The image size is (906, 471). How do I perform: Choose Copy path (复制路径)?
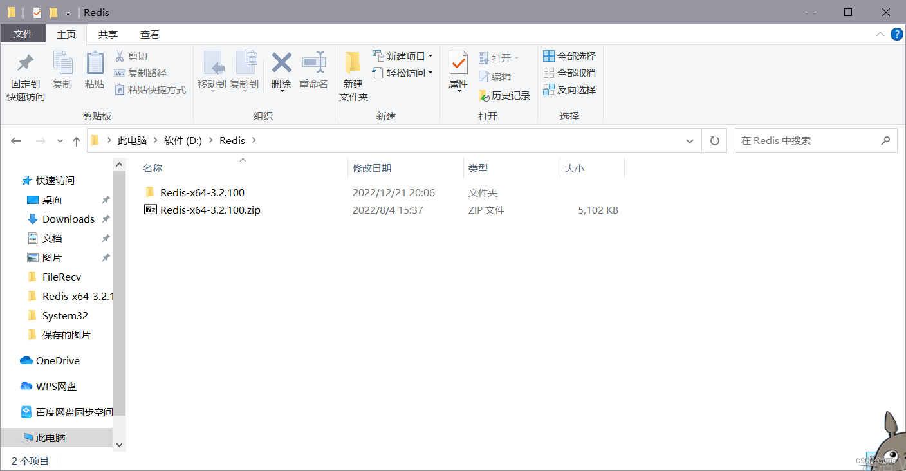tap(140, 73)
